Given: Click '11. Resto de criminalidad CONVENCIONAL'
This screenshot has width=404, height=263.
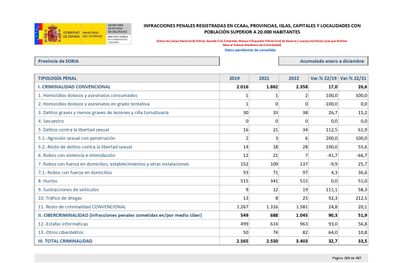Looking at the screenshot, I should point(81,207).
